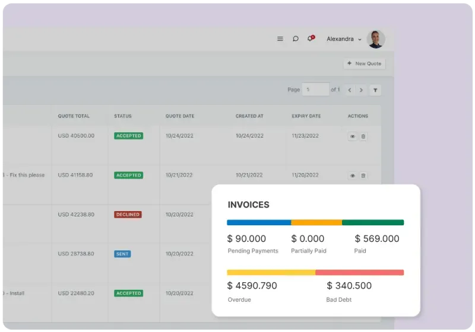The image size is (475, 332).
Task: Click the page number input field
Action: (x=315, y=90)
